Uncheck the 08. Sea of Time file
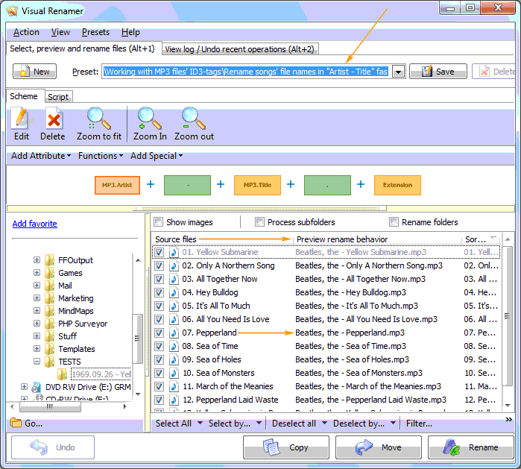 160,346
